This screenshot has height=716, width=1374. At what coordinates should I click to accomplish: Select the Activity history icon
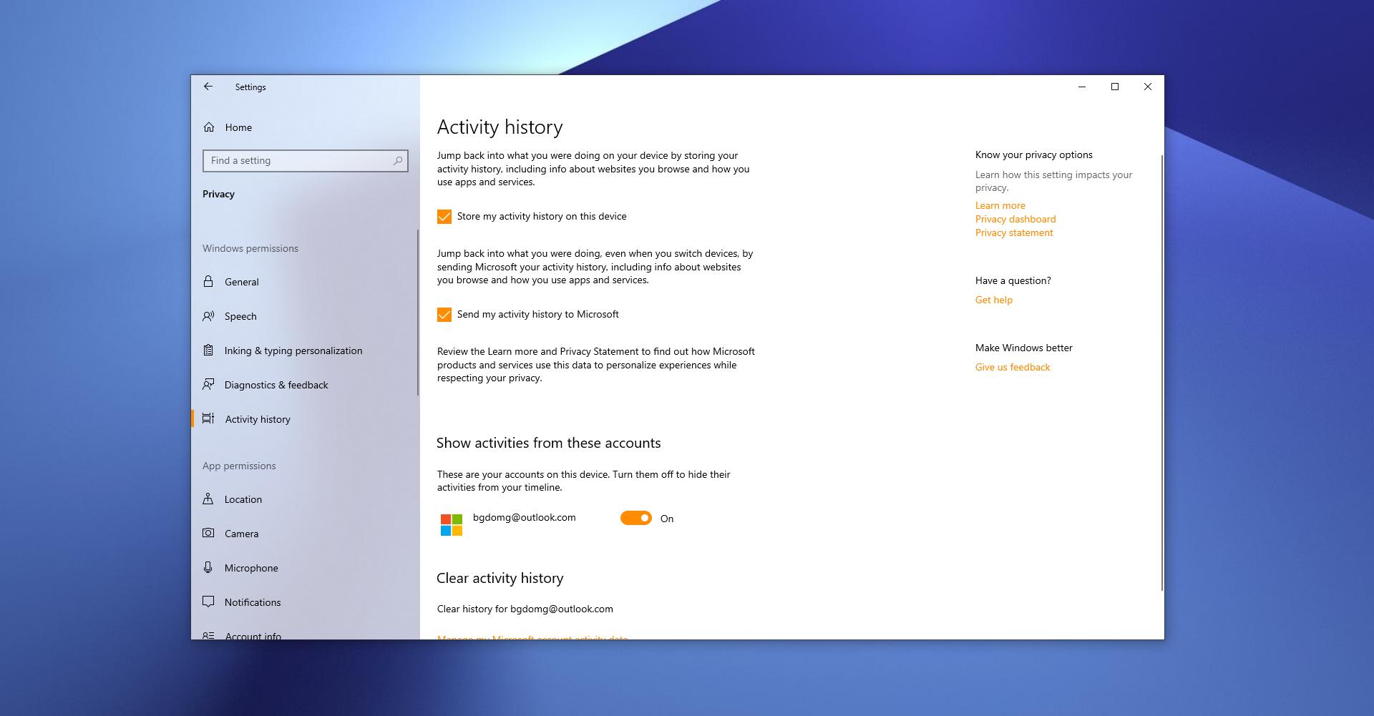(x=208, y=419)
